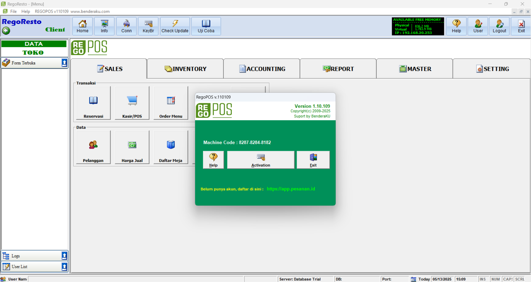Expand the User List panel arrow
The width and height of the screenshot is (531, 282).
point(64,267)
